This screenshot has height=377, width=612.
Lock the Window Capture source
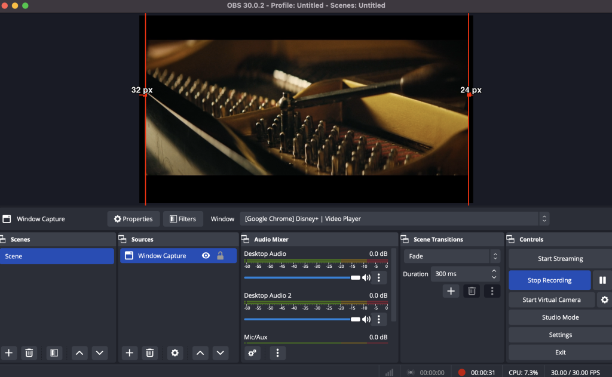coord(220,255)
